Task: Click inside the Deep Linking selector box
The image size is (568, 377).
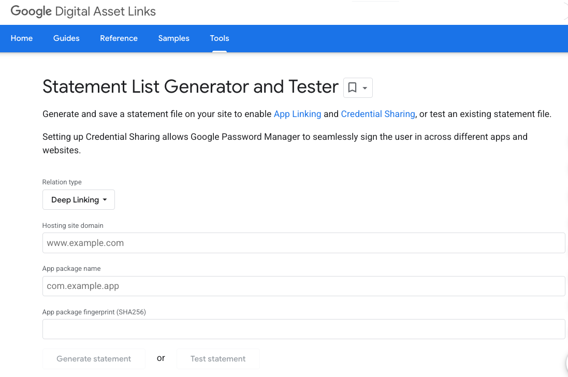Action: click(75, 199)
